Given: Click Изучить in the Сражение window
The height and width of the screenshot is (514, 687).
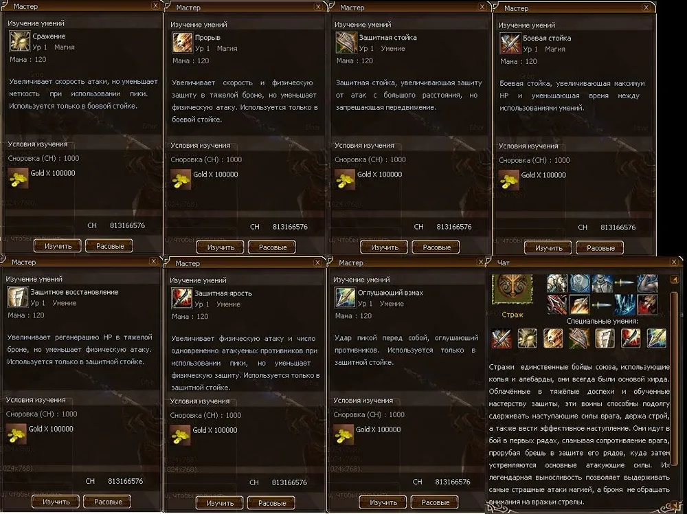Looking at the screenshot, I should 58,246.
